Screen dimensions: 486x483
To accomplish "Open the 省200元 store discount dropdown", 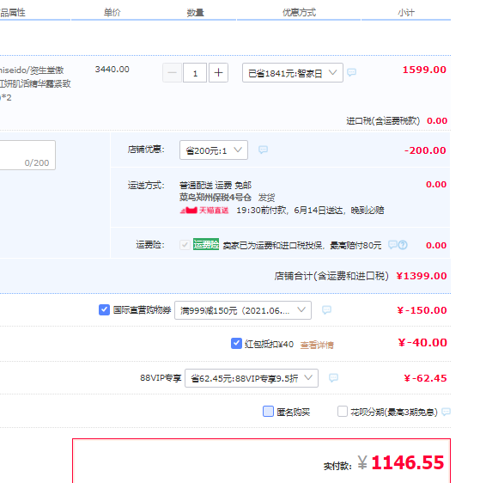I will click(214, 150).
